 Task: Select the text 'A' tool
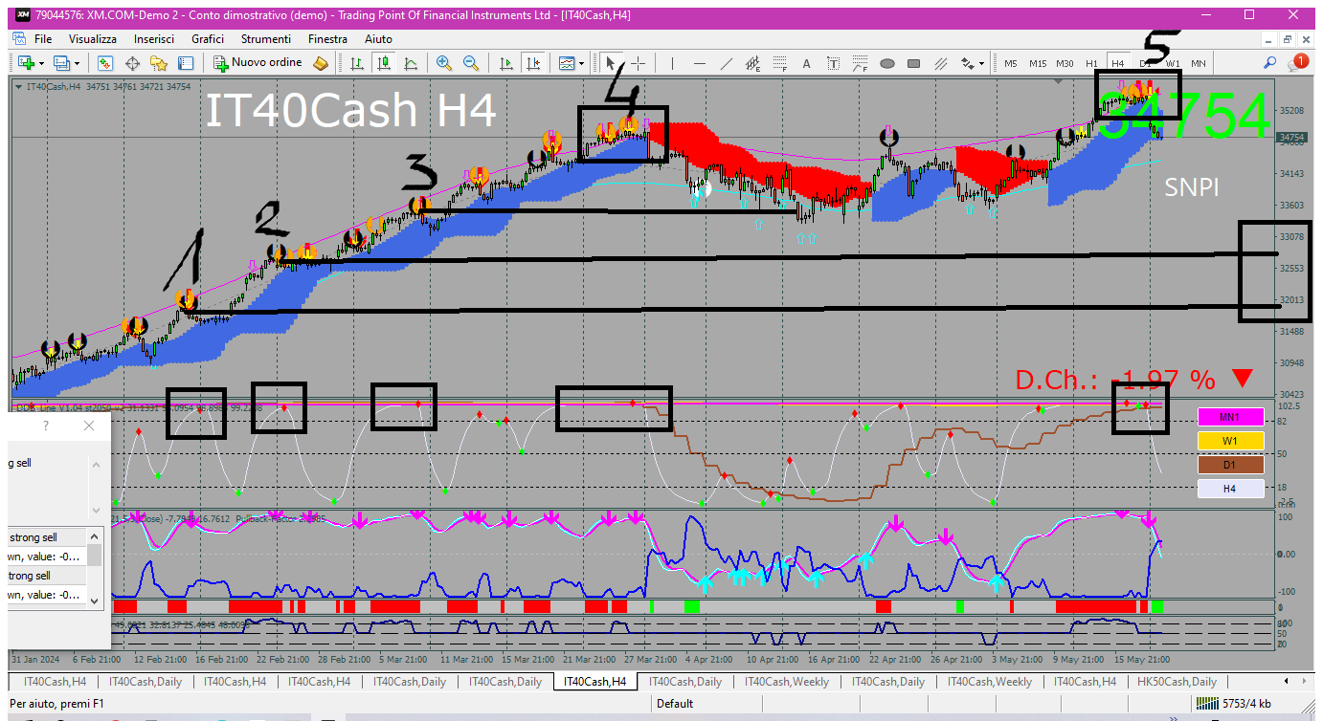[x=806, y=63]
